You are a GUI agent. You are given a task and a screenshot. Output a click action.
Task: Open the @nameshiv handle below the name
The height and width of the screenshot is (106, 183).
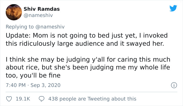(x=38, y=15)
